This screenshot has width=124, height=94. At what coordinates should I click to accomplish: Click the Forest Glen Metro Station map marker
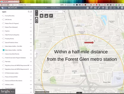pos(75,73)
